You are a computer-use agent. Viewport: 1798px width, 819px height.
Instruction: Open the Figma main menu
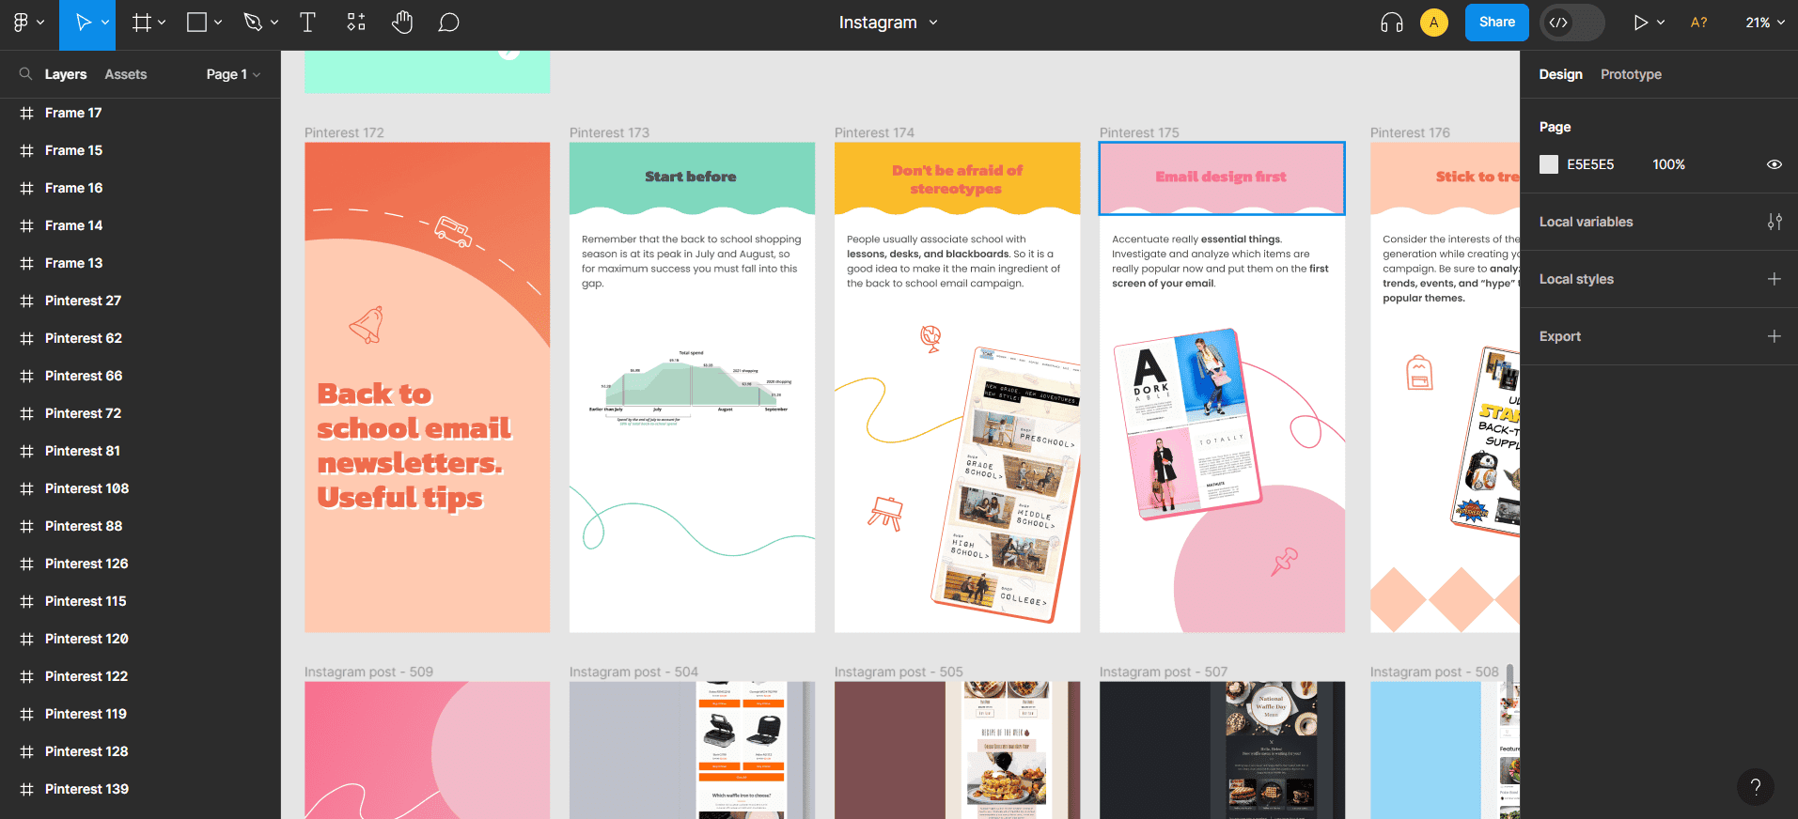pyautogui.click(x=21, y=23)
